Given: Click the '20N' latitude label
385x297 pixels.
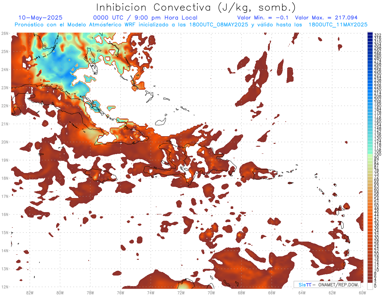Looking at the screenshot, I should tap(4, 142).
